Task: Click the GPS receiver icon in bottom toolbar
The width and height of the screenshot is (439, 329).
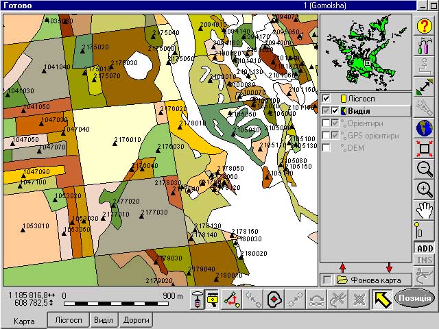Action: (198, 299)
